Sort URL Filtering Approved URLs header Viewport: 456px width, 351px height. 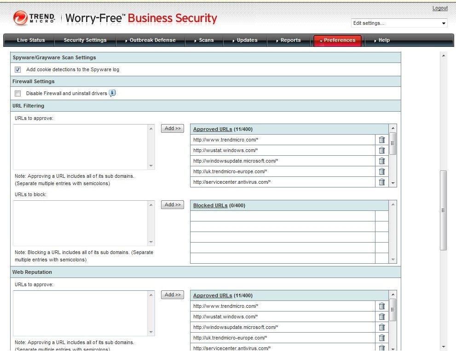[x=213, y=129]
